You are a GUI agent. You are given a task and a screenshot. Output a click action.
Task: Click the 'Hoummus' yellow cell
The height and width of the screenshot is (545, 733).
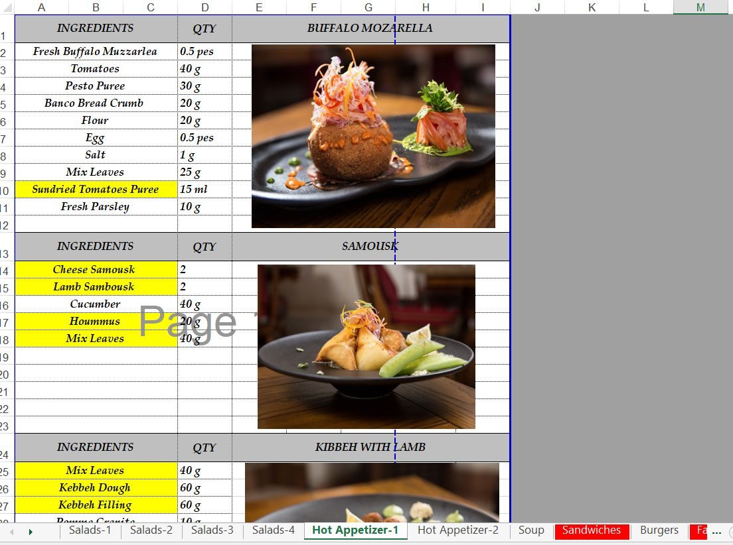pyautogui.click(x=96, y=322)
